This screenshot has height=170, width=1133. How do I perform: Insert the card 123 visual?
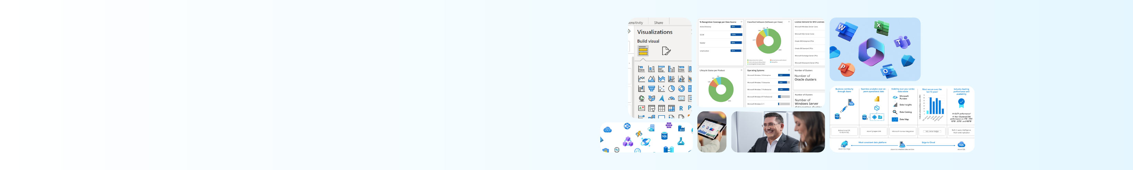(681, 98)
